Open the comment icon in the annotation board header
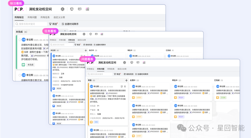 click(80, 9)
